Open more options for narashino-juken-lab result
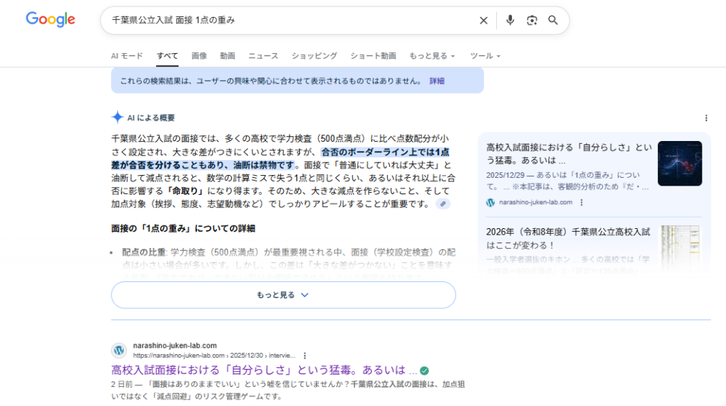Viewport: 726px width, 406px height. tap(305, 355)
